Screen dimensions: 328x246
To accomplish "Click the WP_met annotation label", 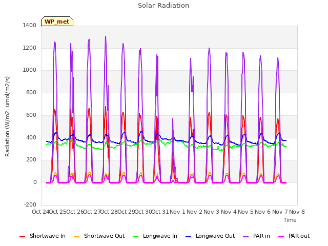I will point(57,22).
